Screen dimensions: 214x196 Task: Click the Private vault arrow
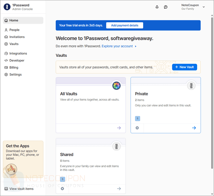(x=194, y=128)
